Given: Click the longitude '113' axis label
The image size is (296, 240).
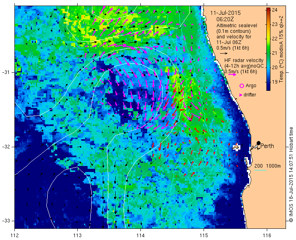Looking at the screenshot, I should 77,236.
